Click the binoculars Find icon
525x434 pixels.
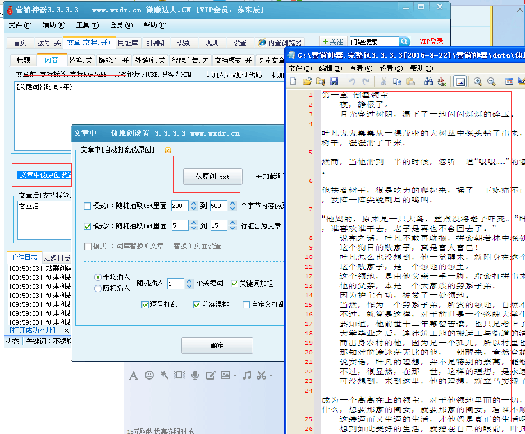pyautogui.click(x=428, y=82)
